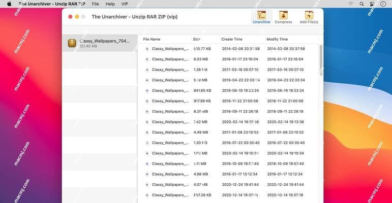Viewport: 392px width, 203px height.
Task: Open the Apple menu
Action: tap(9, 4)
